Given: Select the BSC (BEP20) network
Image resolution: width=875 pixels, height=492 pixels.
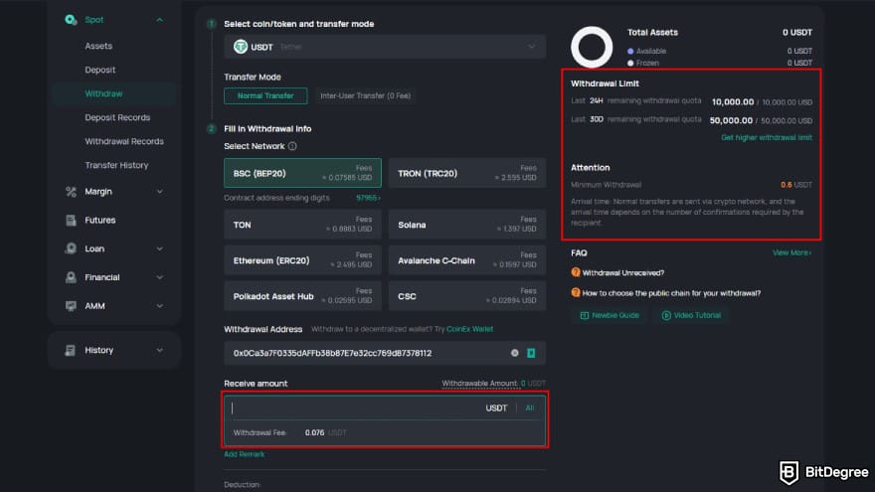Looking at the screenshot, I should [x=302, y=173].
